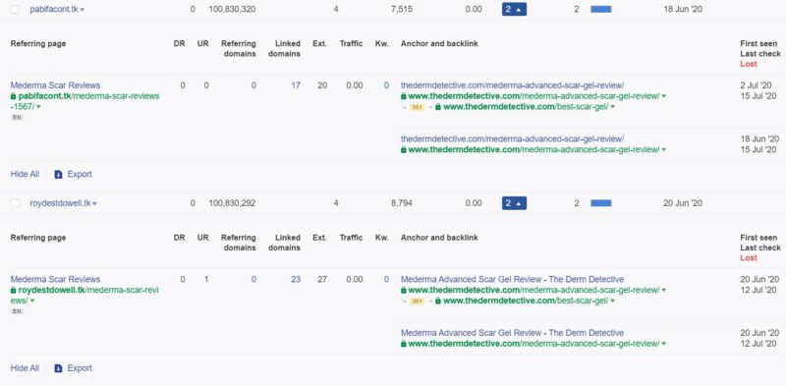Click Hide All under the roydestdowell.tk section
Viewport: 786px width, 386px height.
click(x=25, y=368)
